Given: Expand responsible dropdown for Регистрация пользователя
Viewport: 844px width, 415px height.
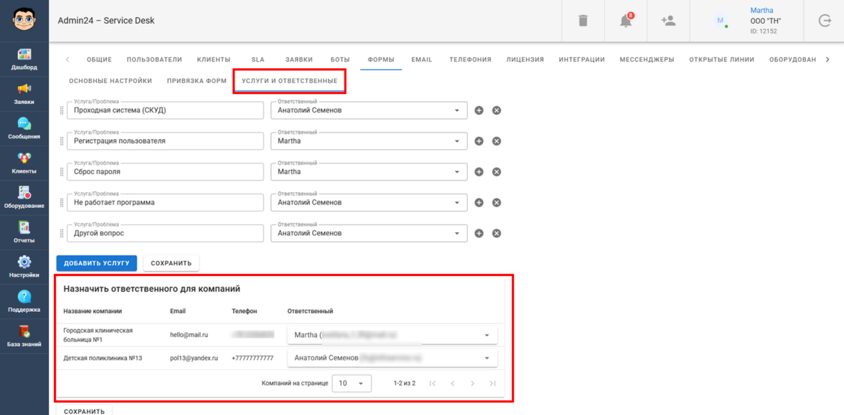Looking at the screenshot, I should tap(457, 141).
